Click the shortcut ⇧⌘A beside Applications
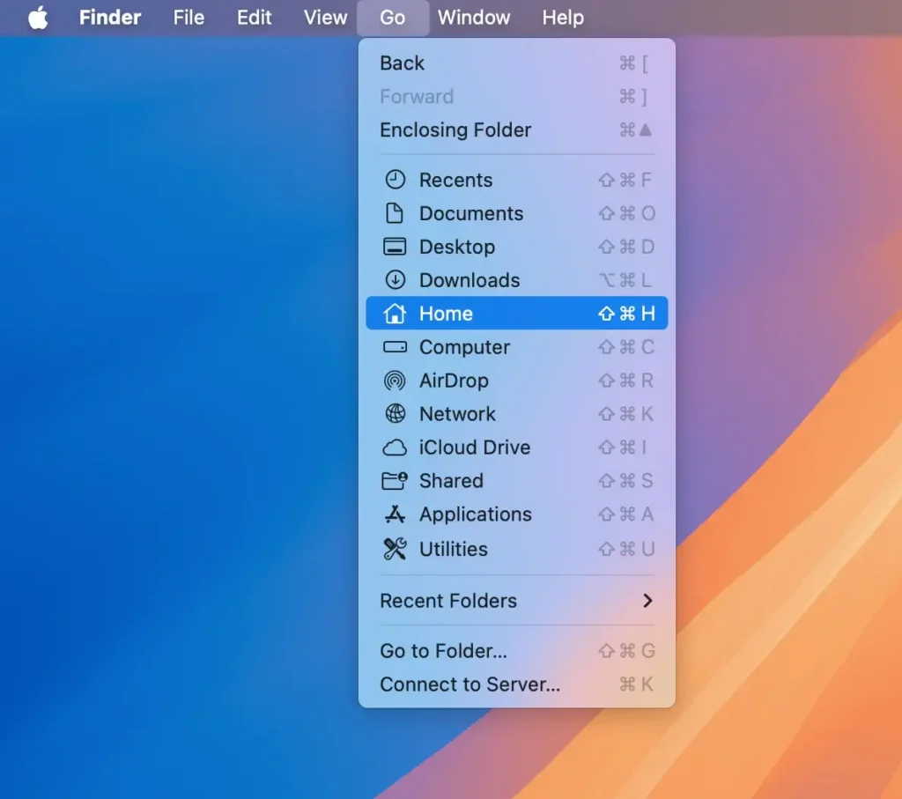Viewport: 902px width, 799px height. point(626,514)
